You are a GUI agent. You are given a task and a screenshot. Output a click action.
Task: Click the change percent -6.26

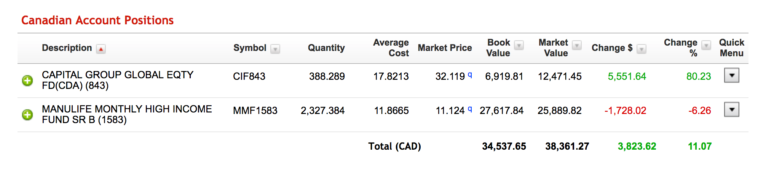(x=700, y=111)
